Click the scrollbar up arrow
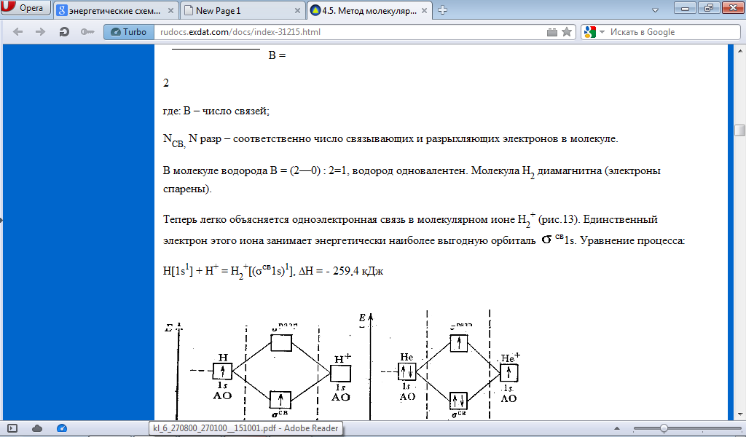The image size is (746, 437). tap(739, 50)
